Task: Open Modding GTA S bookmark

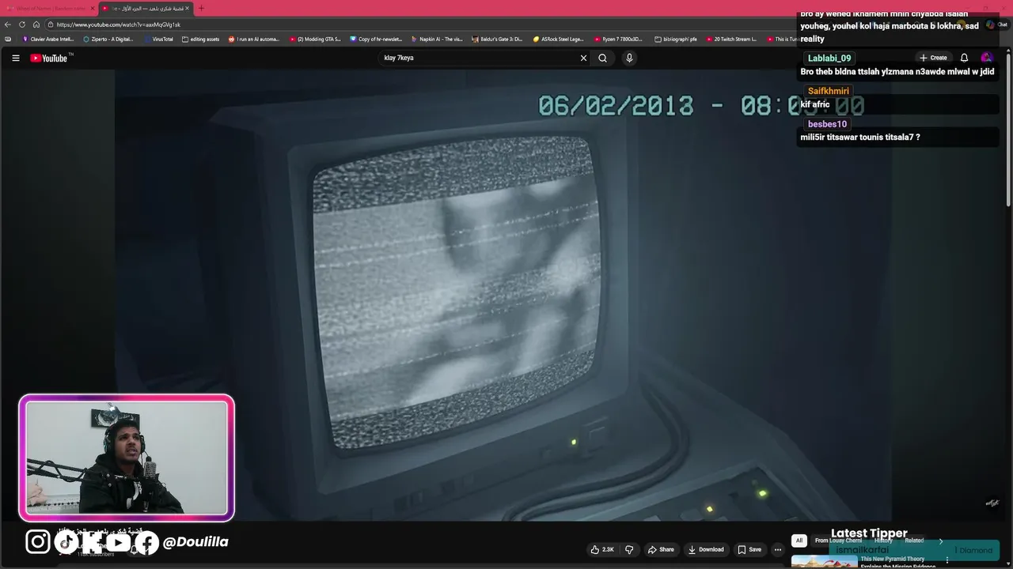Action: click(x=315, y=39)
